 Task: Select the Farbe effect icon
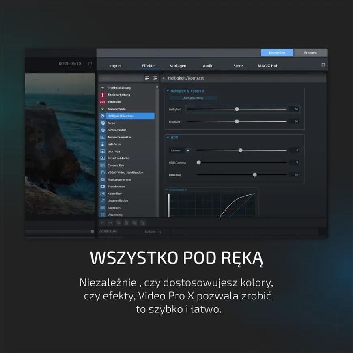click(x=103, y=123)
